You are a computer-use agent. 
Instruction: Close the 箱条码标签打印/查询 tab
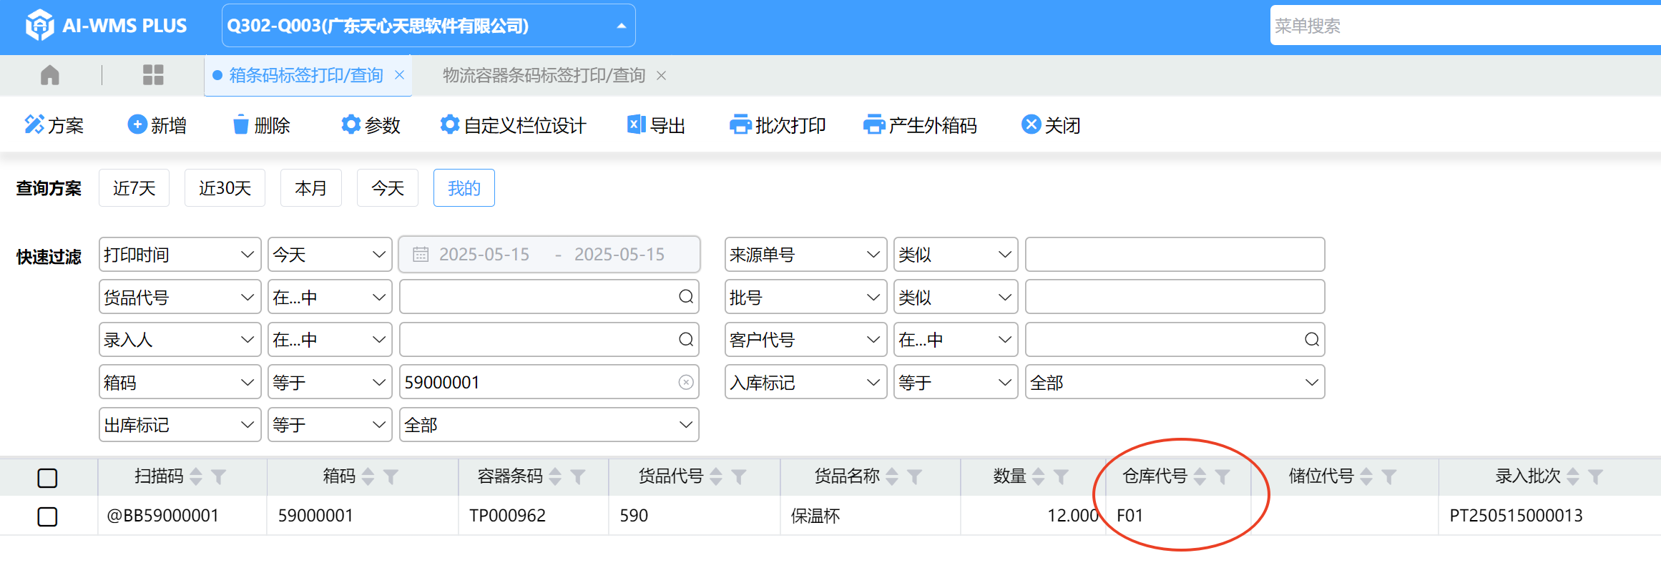[x=400, y=75]
